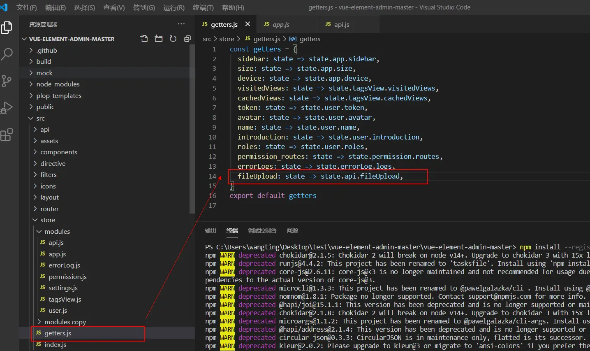590x351 pixels.
Task: Open permission.js in the file tree
Action: [67, 277]
